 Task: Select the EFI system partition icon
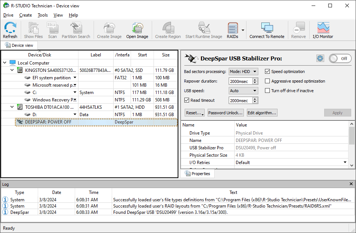pyautogui.click(x=27, y=77)
